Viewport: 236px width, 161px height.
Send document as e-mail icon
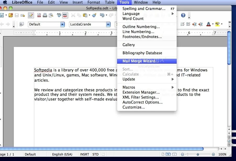(x=23, y=15)
